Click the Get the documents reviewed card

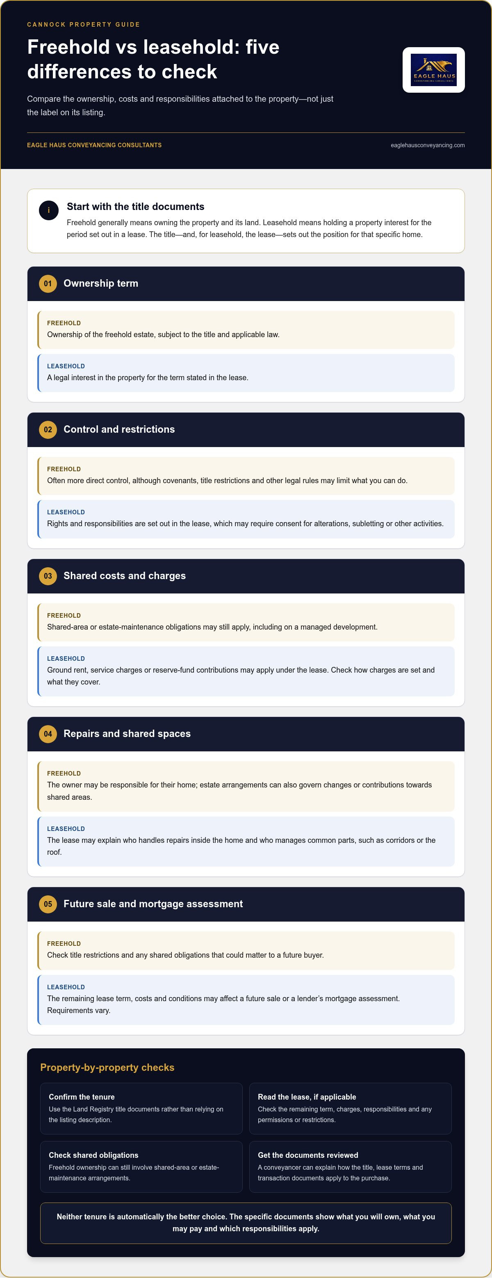[x=350, y=1167]
